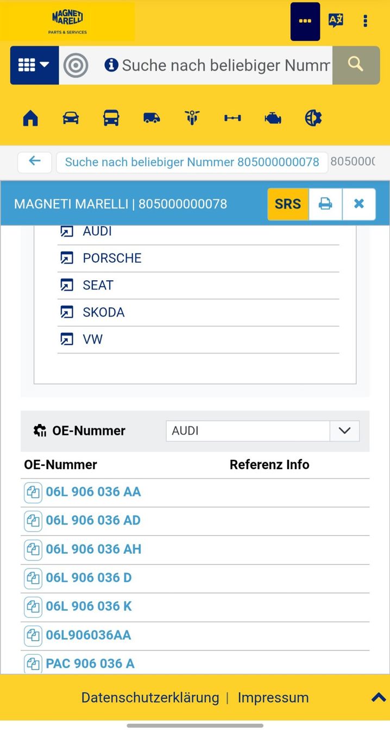Select the motorcycle category icon

click(x=192, y=118)
